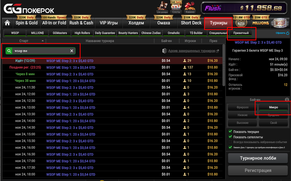Click the Flush jackpot banner

point(244,8)
